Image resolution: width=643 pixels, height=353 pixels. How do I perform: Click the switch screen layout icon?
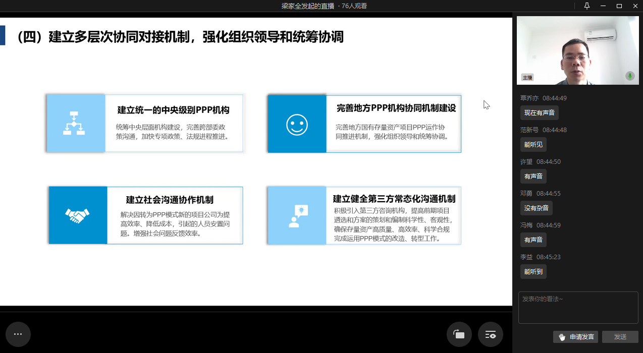[x=459, y=334]
